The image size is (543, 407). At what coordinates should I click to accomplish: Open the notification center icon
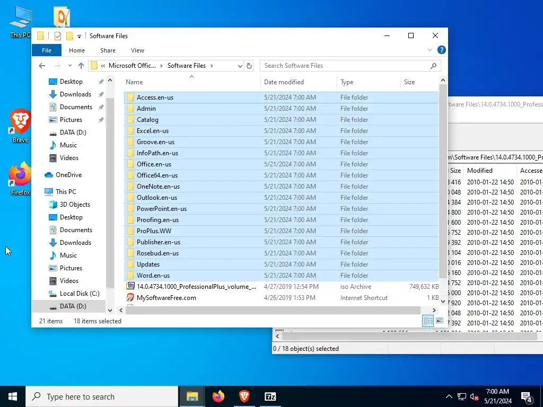click(x=527, y=397)
